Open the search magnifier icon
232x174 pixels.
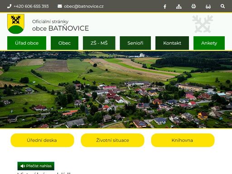222,6
